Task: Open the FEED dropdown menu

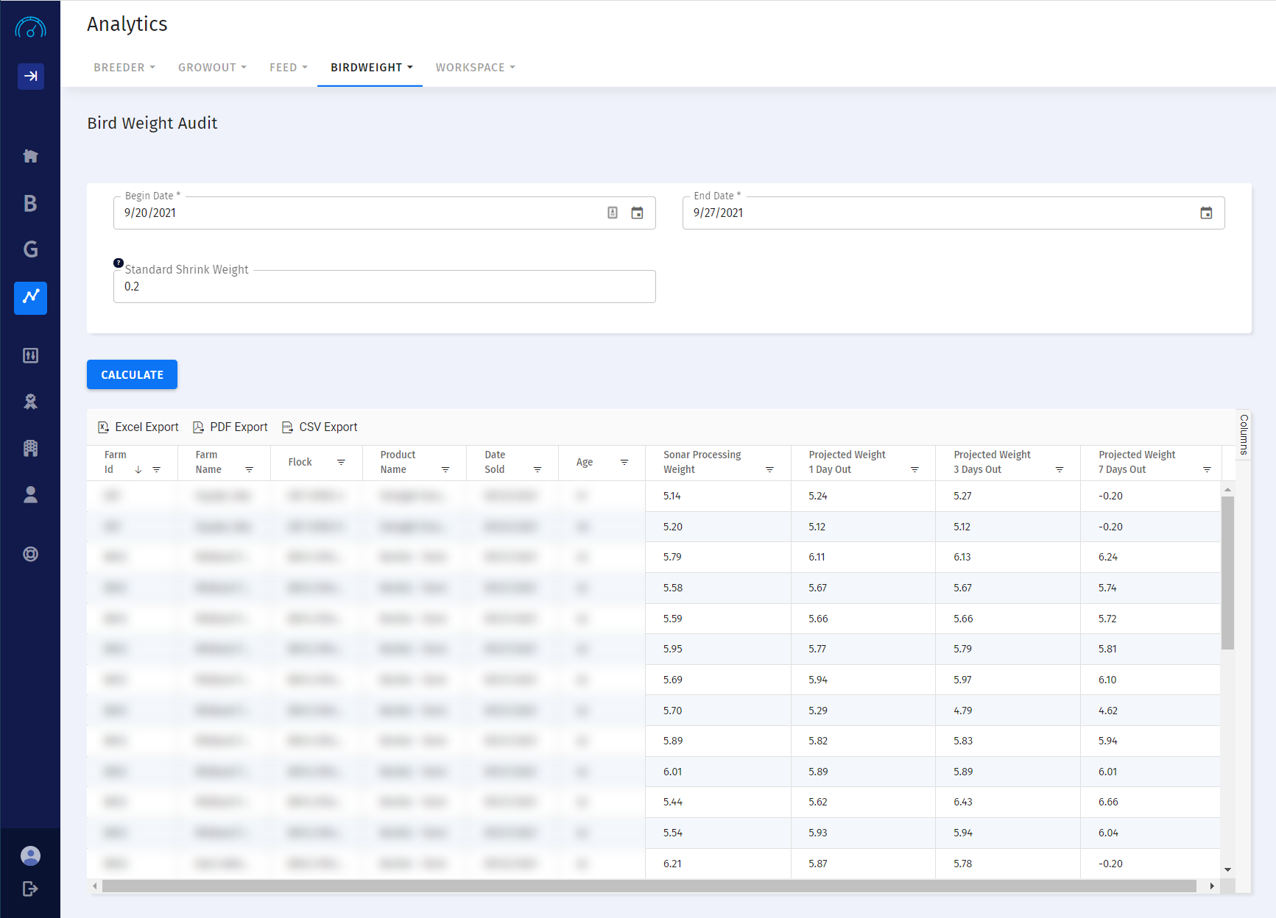Action: coord(288,67)
